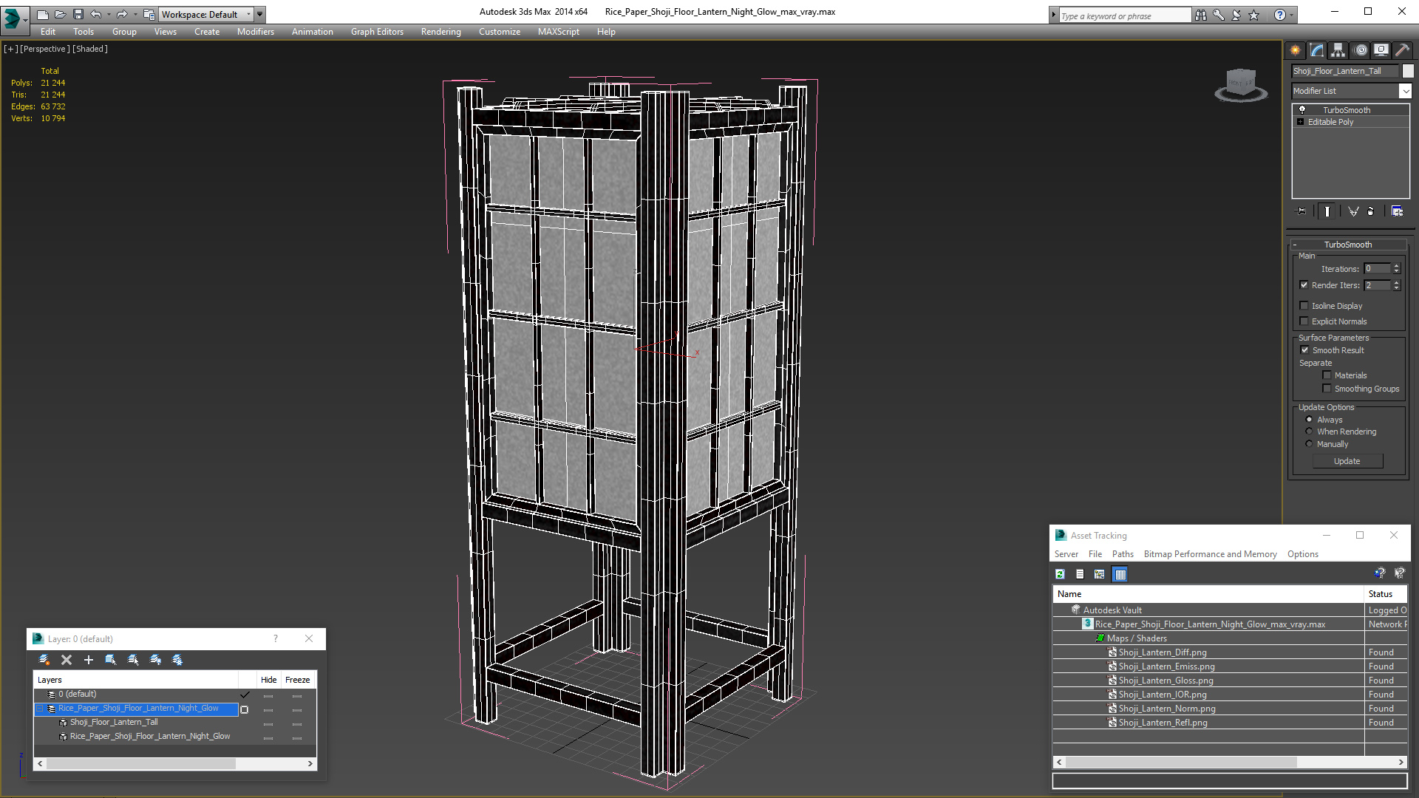Click the Save File toolbar icon
The width and height of the screenshot is (1419, 798).
point(78,14)
